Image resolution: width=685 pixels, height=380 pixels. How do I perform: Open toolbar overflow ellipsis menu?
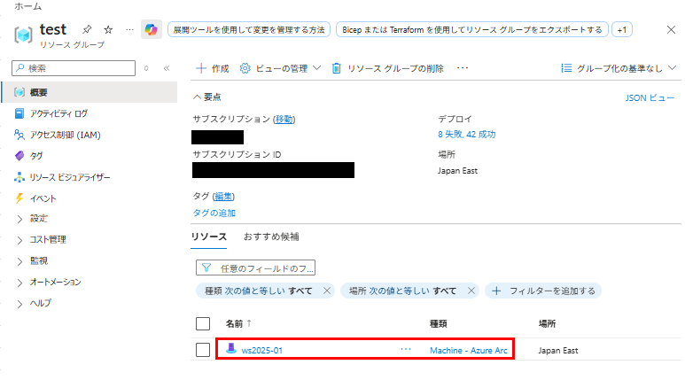pyautogui.click(x=463, y=68)
